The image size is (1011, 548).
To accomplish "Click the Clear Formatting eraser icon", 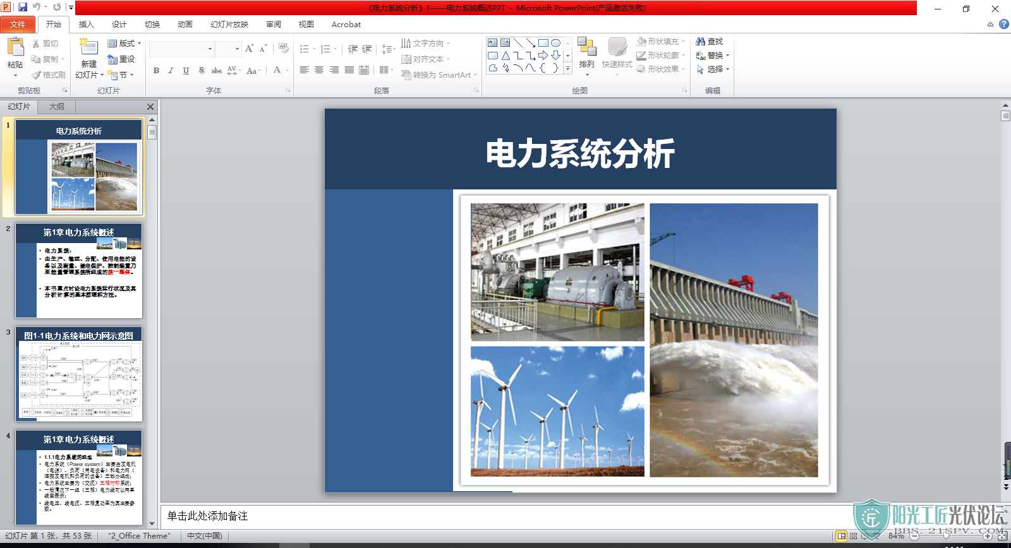I will pyautogui.click(x=283, y=49).
